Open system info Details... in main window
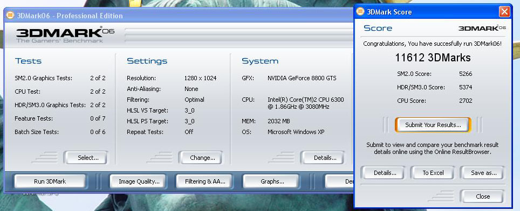This screenshot has width=520, height=211. pyautogui.click(x=323, y=158)
